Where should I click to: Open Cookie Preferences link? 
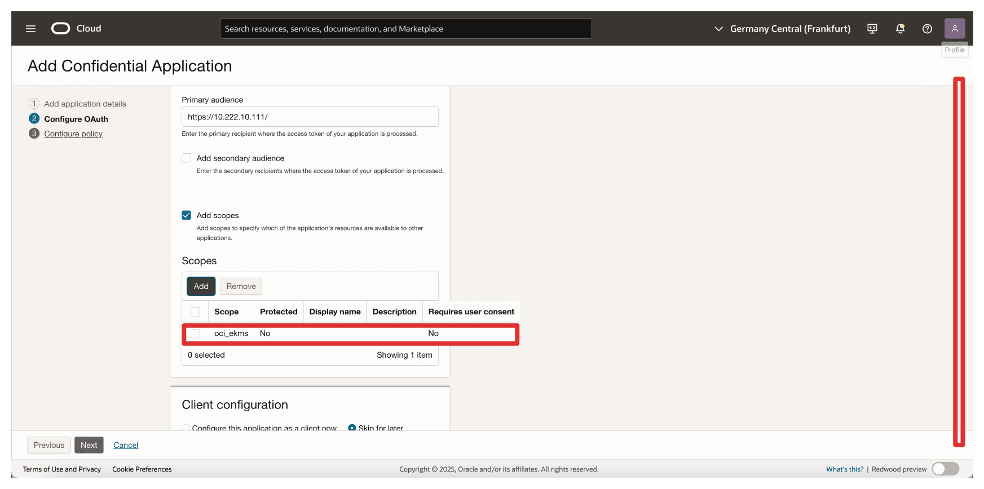click(x=142, y=469)
